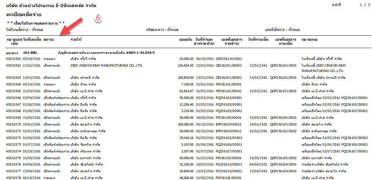Click cheque number 45032065
The image size is (372, 180).
click(13, 91)
